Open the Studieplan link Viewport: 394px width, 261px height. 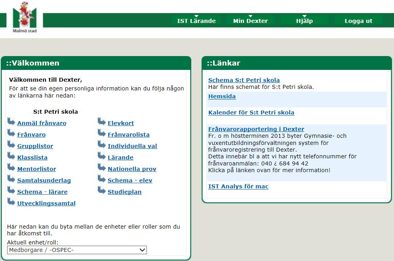pos(125,192)
